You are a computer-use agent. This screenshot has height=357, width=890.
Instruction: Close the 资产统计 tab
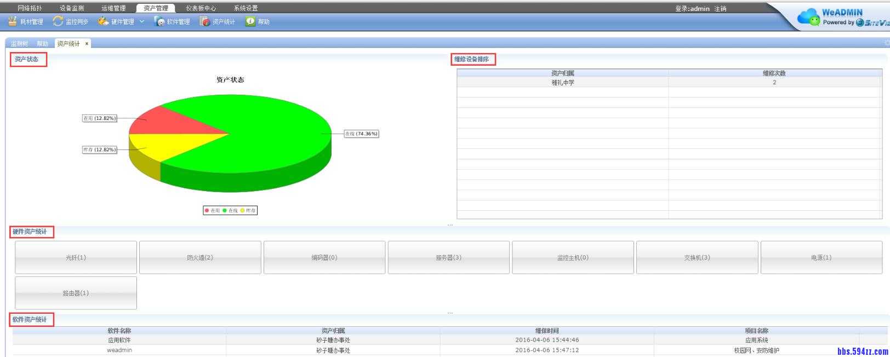pos(87,44)
